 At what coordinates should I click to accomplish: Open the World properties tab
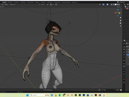[x=124, y=57]
